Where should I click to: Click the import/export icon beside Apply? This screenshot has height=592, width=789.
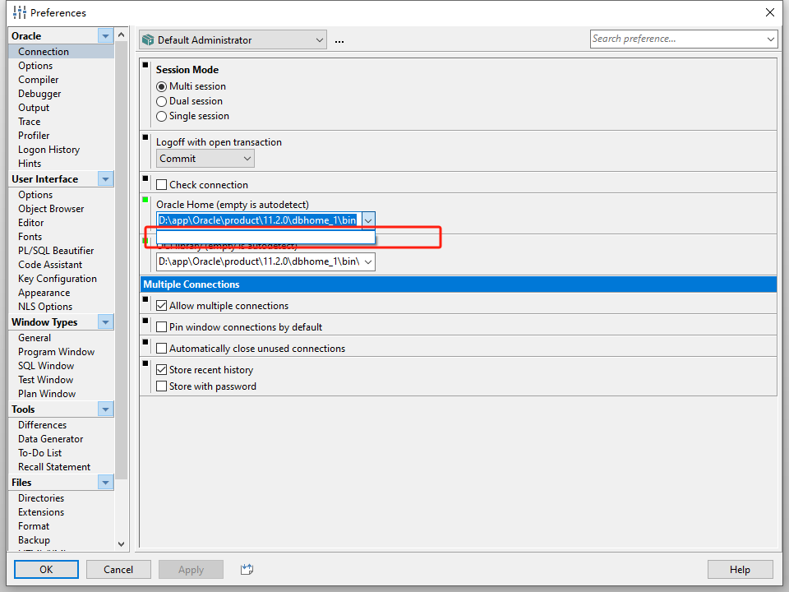[x=247, y=569]
